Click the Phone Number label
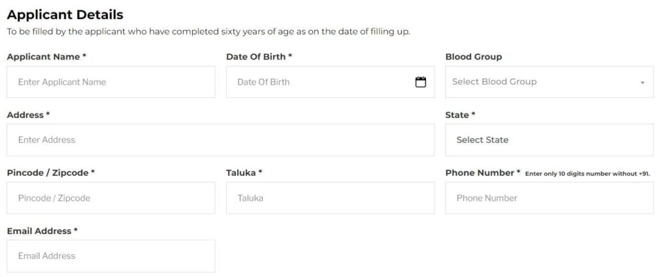 point(480,173)
